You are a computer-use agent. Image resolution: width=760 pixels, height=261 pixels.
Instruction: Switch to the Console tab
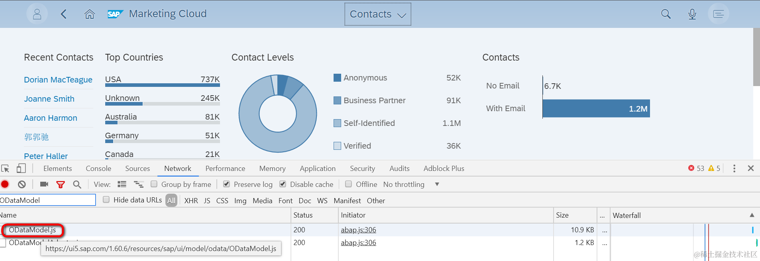coord(98,169)
